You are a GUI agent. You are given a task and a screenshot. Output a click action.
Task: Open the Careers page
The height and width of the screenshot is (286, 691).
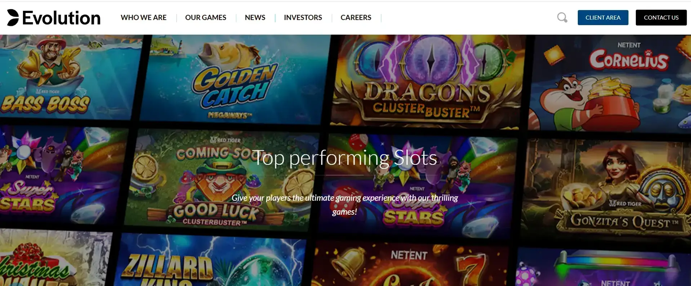click(356, 17)
